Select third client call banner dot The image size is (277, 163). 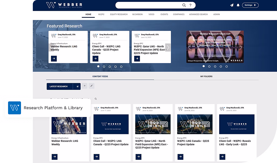click(215, 66)
